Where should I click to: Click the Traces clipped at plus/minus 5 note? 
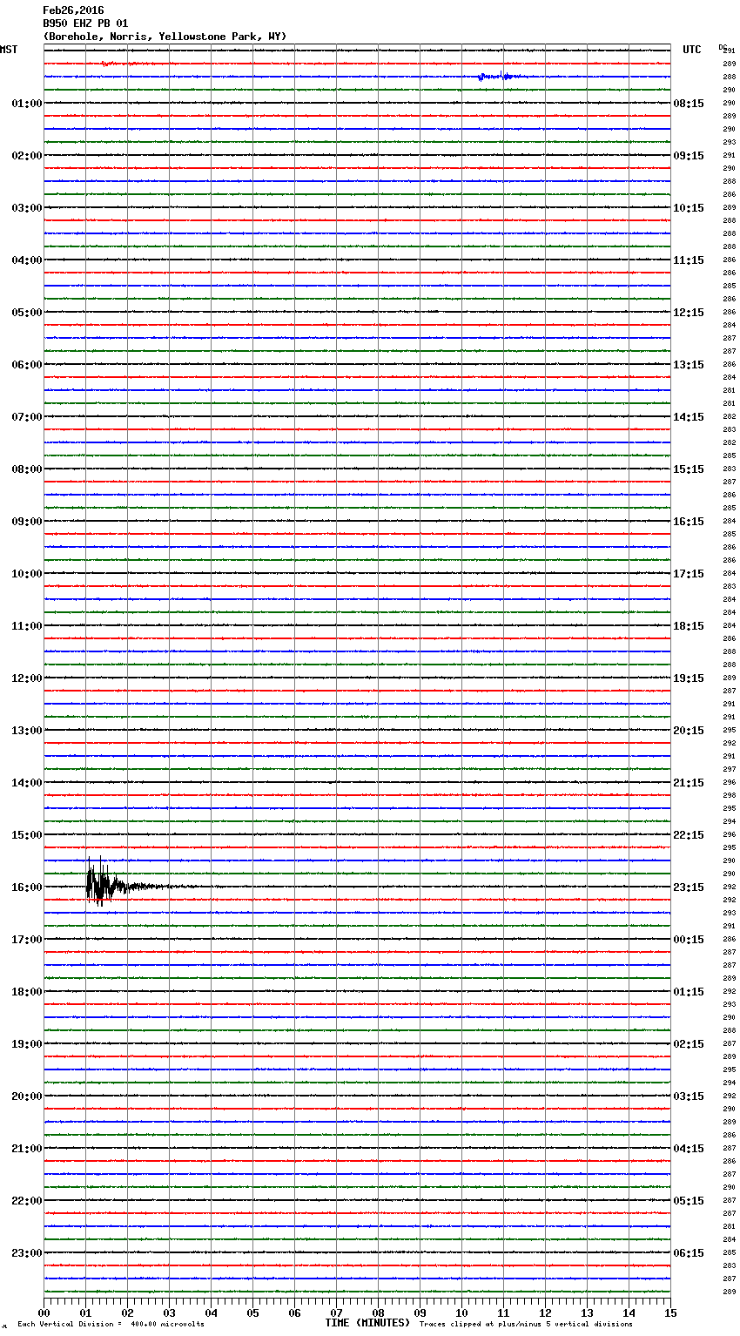(x=526, y=1325)
